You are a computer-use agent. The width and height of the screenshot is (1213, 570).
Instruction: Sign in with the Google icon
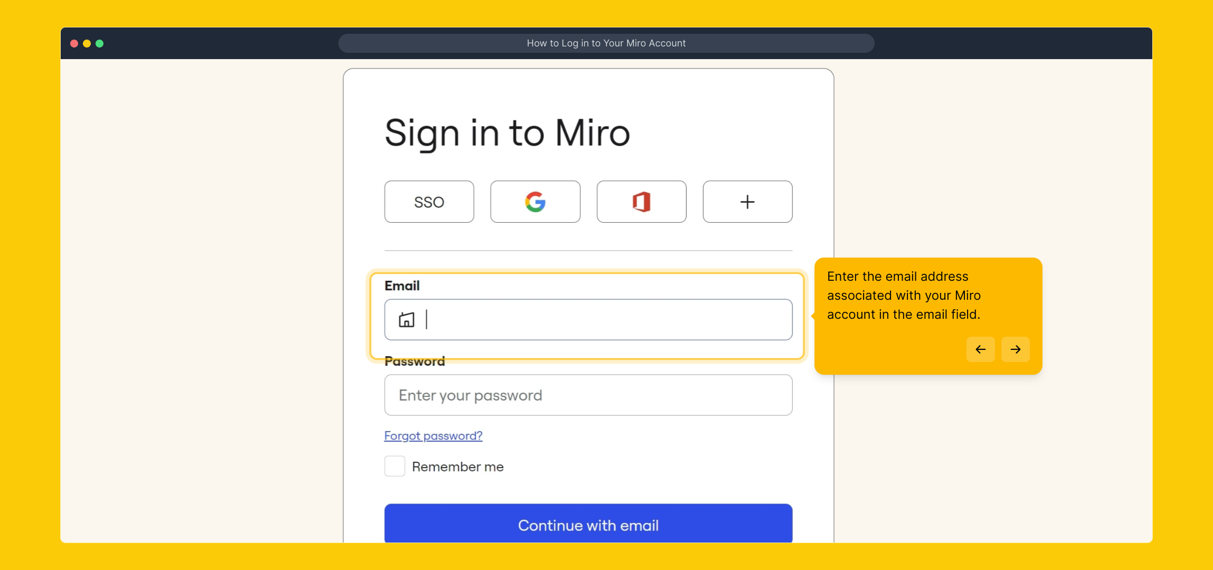535,202
